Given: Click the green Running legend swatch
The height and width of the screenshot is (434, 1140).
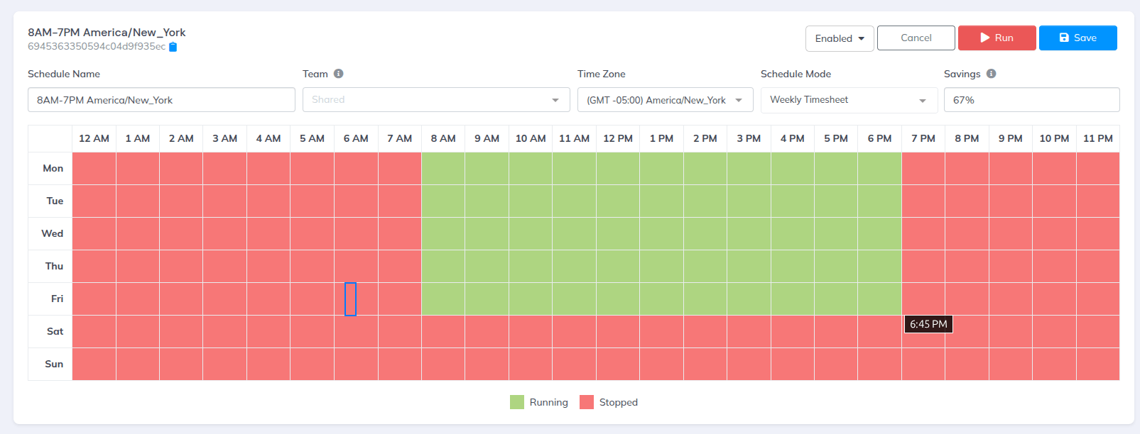Looking at the screenshot, I should coord(516,403).
